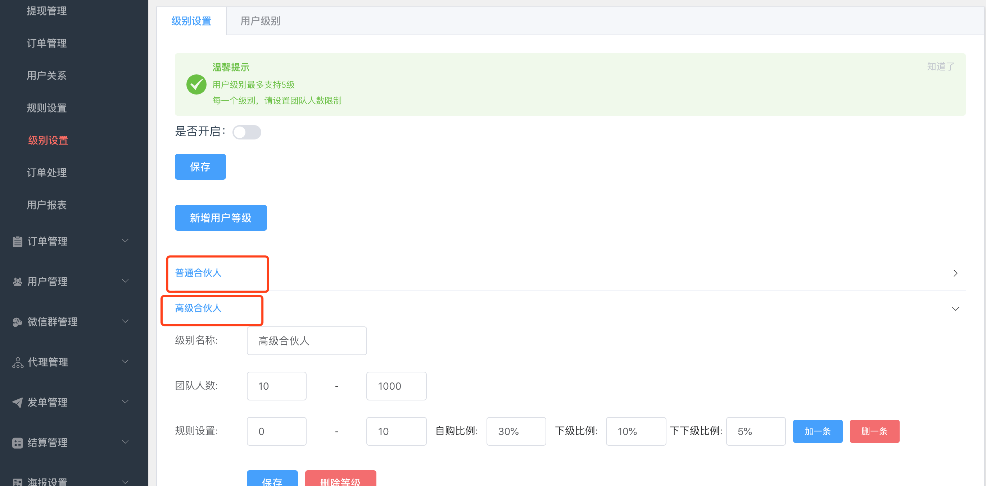This screenshot has width=986, height=486.
Task: Click the 微信群管理 chat icon
Action: pyautogui.click(x=17, y=322)
